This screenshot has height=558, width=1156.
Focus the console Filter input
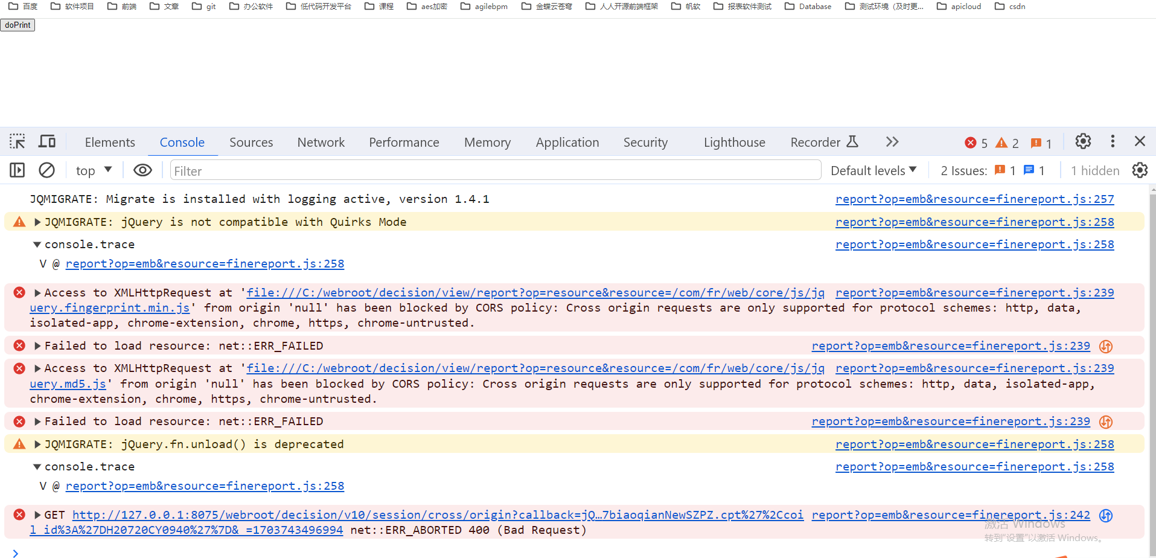point(496,171)
